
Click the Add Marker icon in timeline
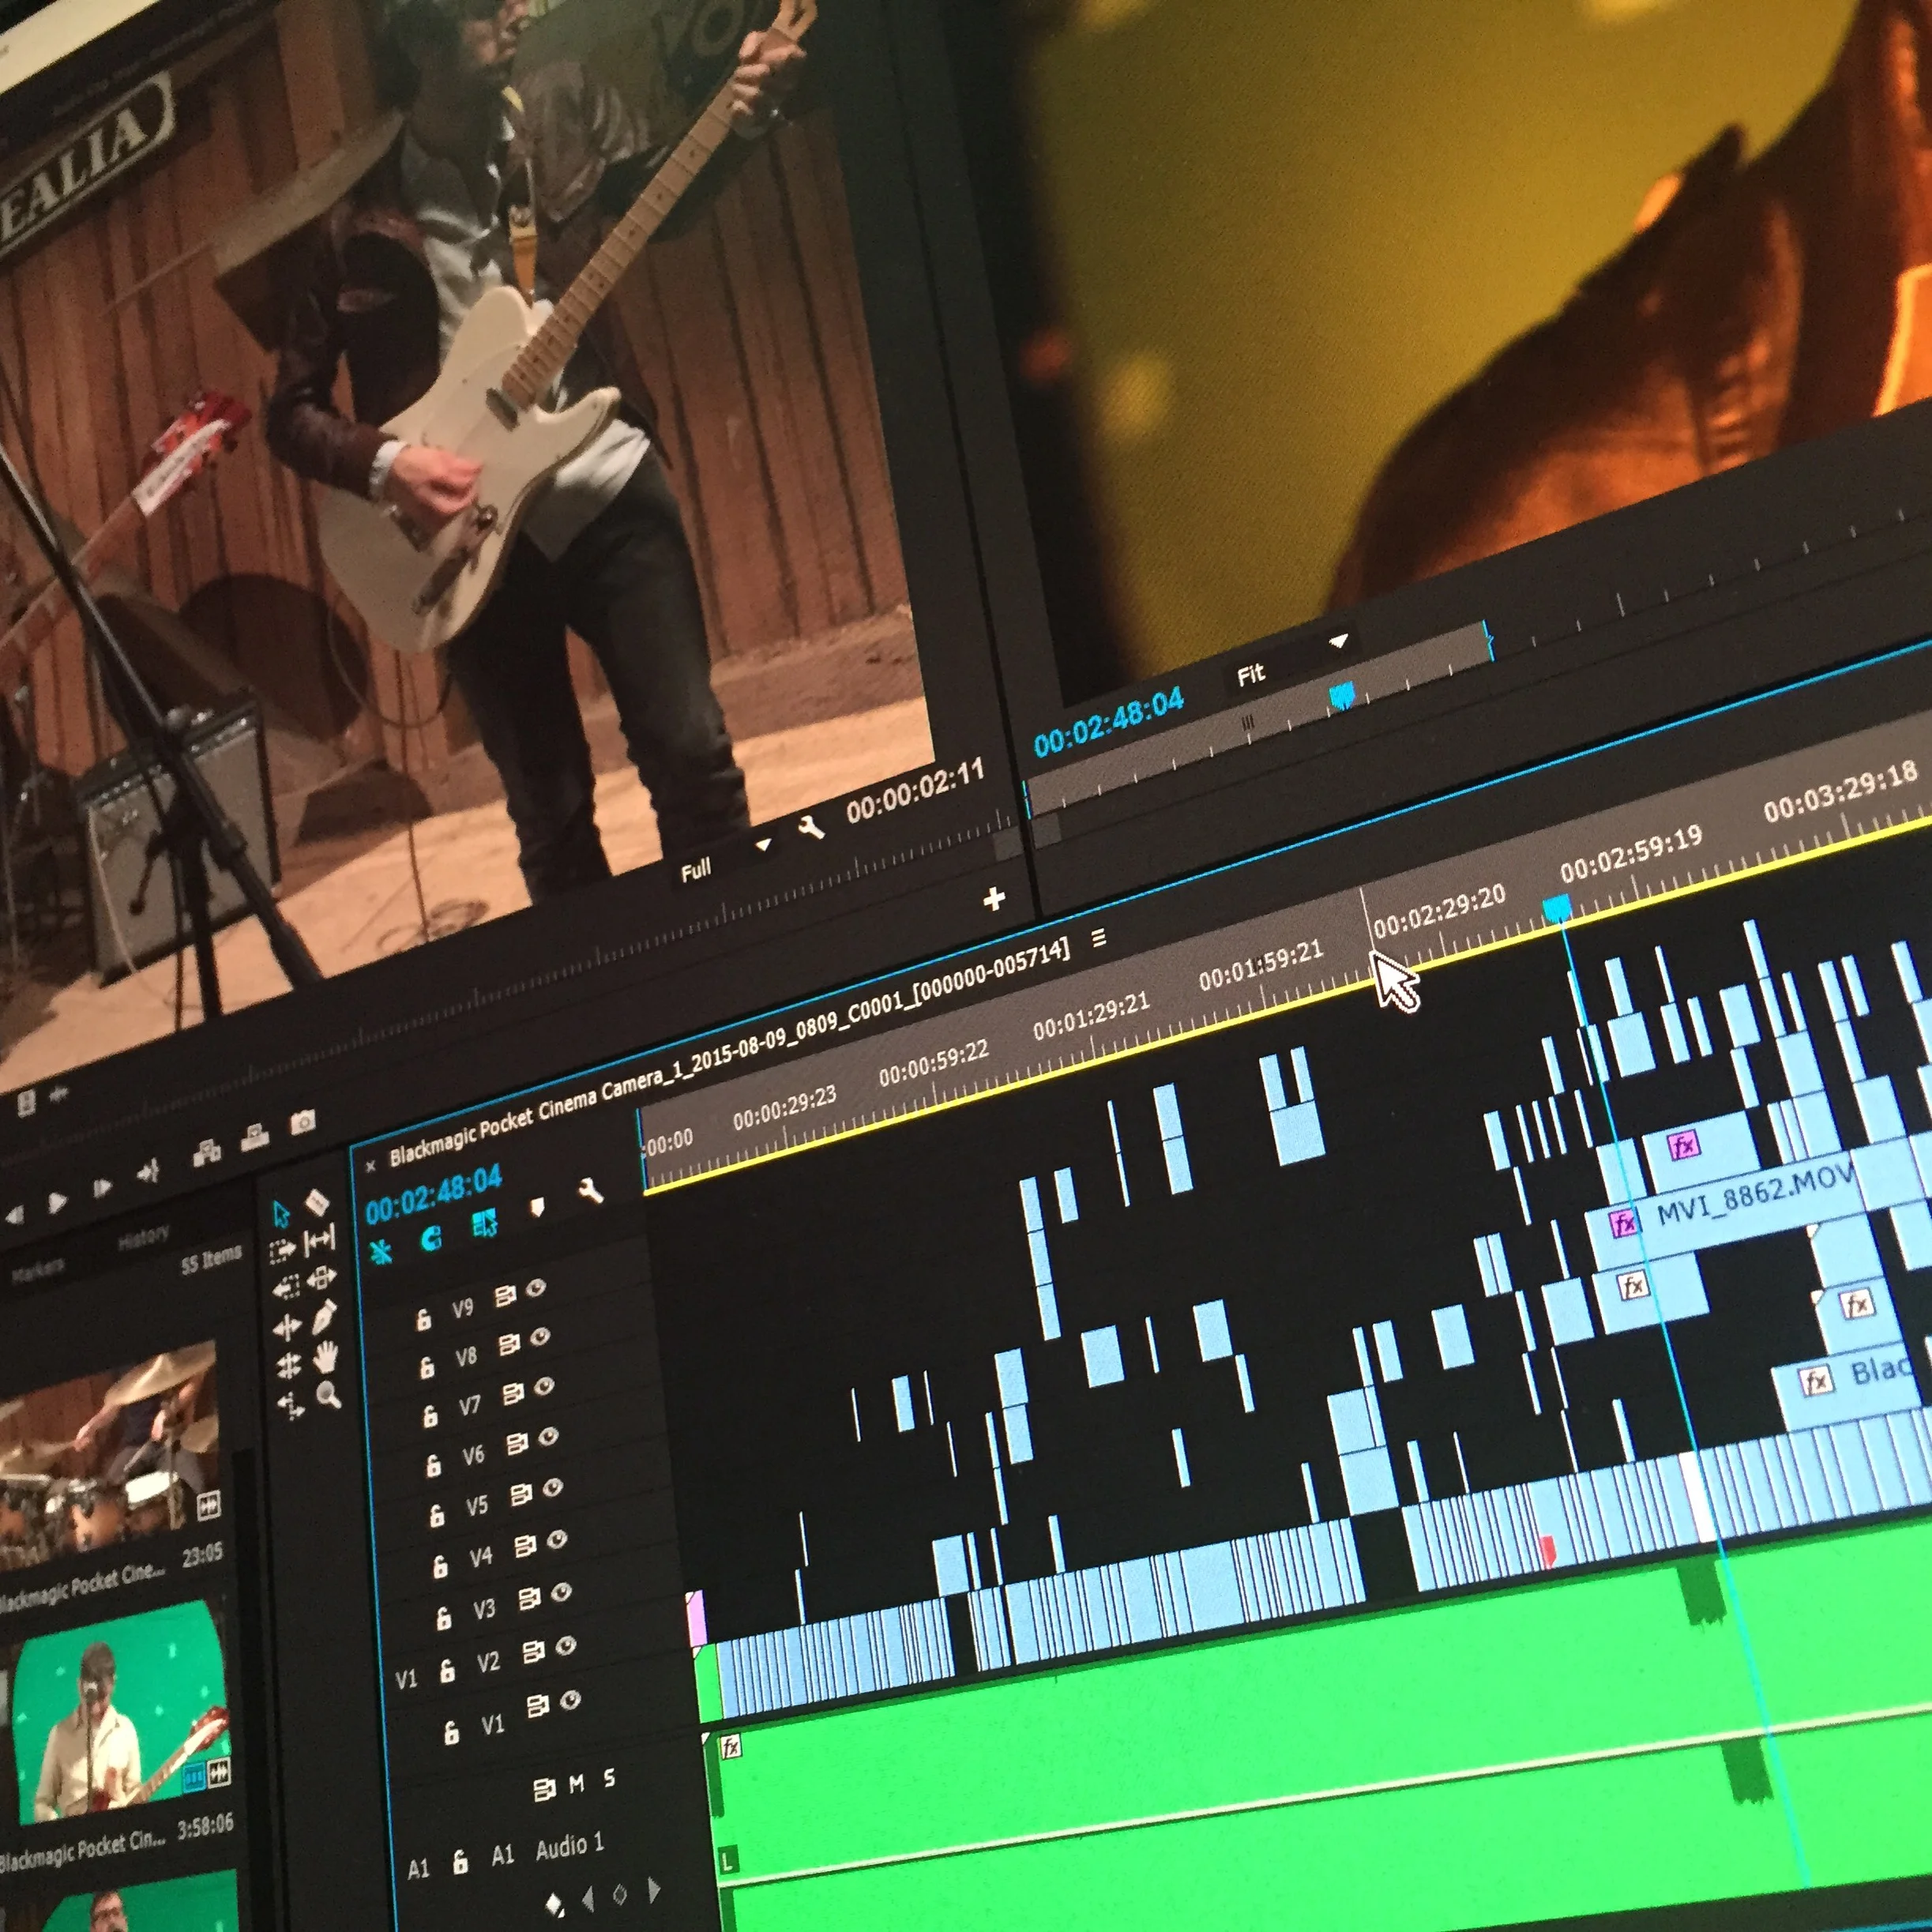(538, 1207)
